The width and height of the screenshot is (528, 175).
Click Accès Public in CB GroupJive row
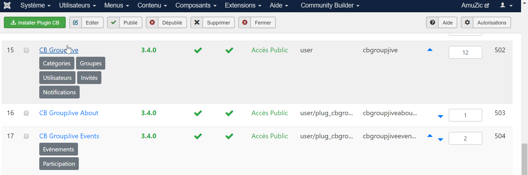click(270, 50)
